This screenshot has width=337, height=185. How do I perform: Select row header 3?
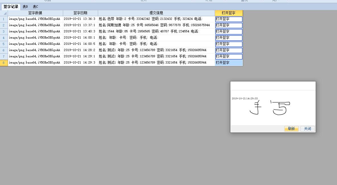coord(4,31)
